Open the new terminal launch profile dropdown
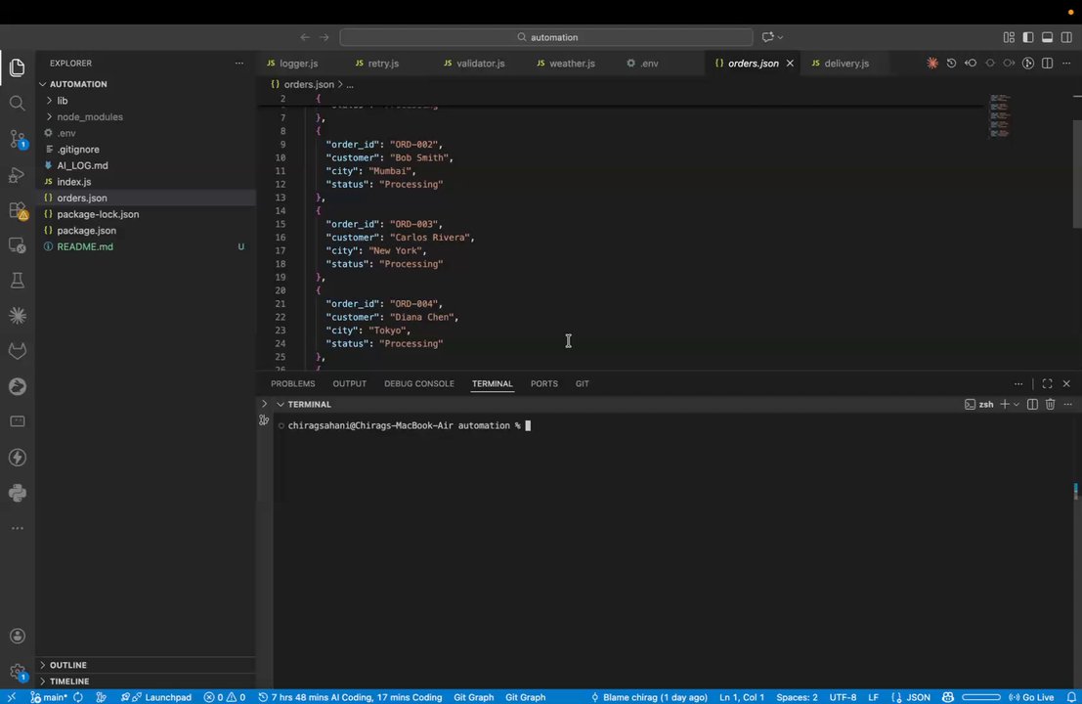The width and height of the screenshot is (1082, 704). click(1017, 404)
